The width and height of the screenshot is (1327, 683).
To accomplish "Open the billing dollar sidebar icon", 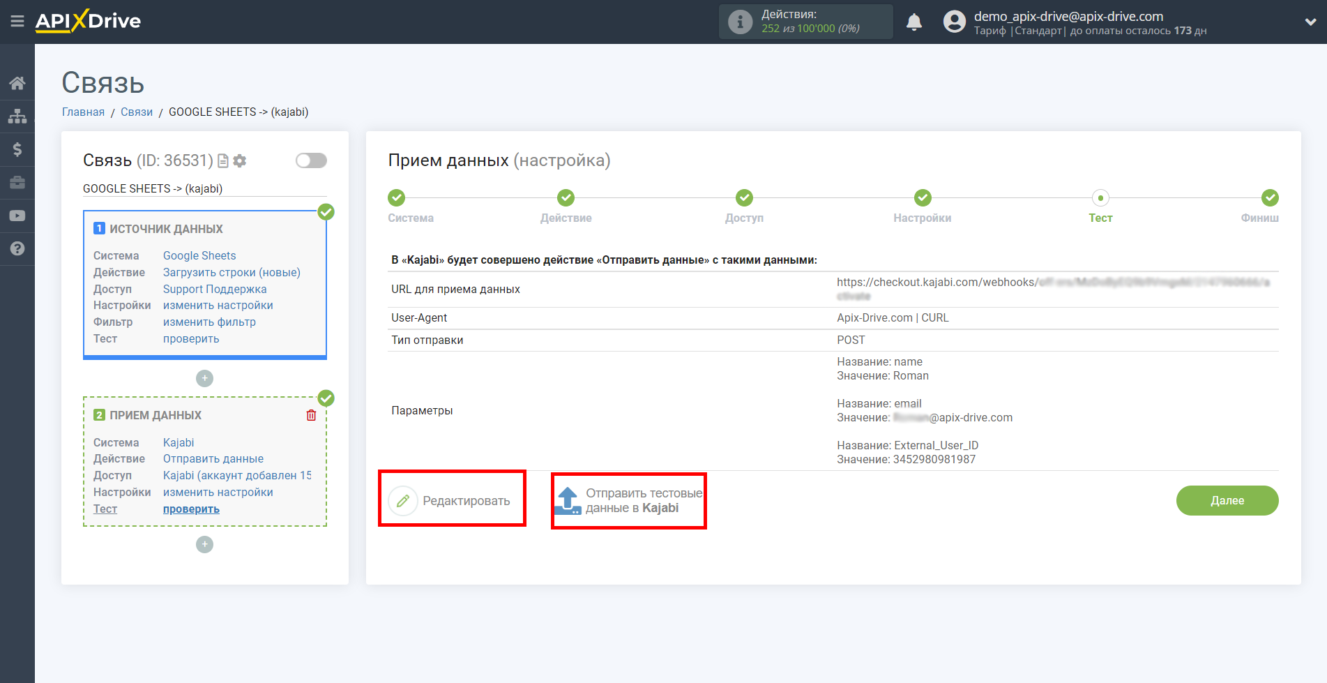I will tap(17, 149).
